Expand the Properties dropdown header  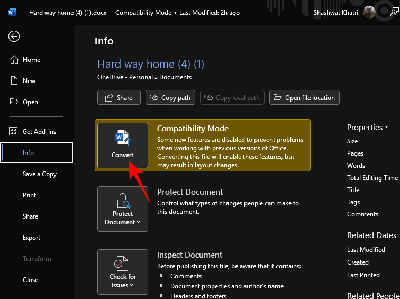coord(367,128)
